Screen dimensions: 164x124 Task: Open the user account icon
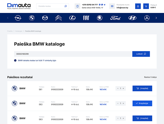138,6
